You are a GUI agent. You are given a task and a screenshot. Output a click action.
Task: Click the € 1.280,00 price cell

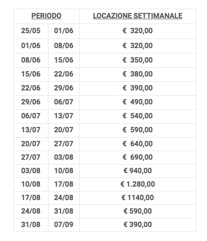coord(137,184)
